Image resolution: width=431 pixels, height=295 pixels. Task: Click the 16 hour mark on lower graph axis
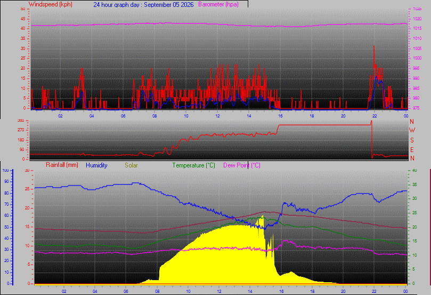(x=281, y=291)
